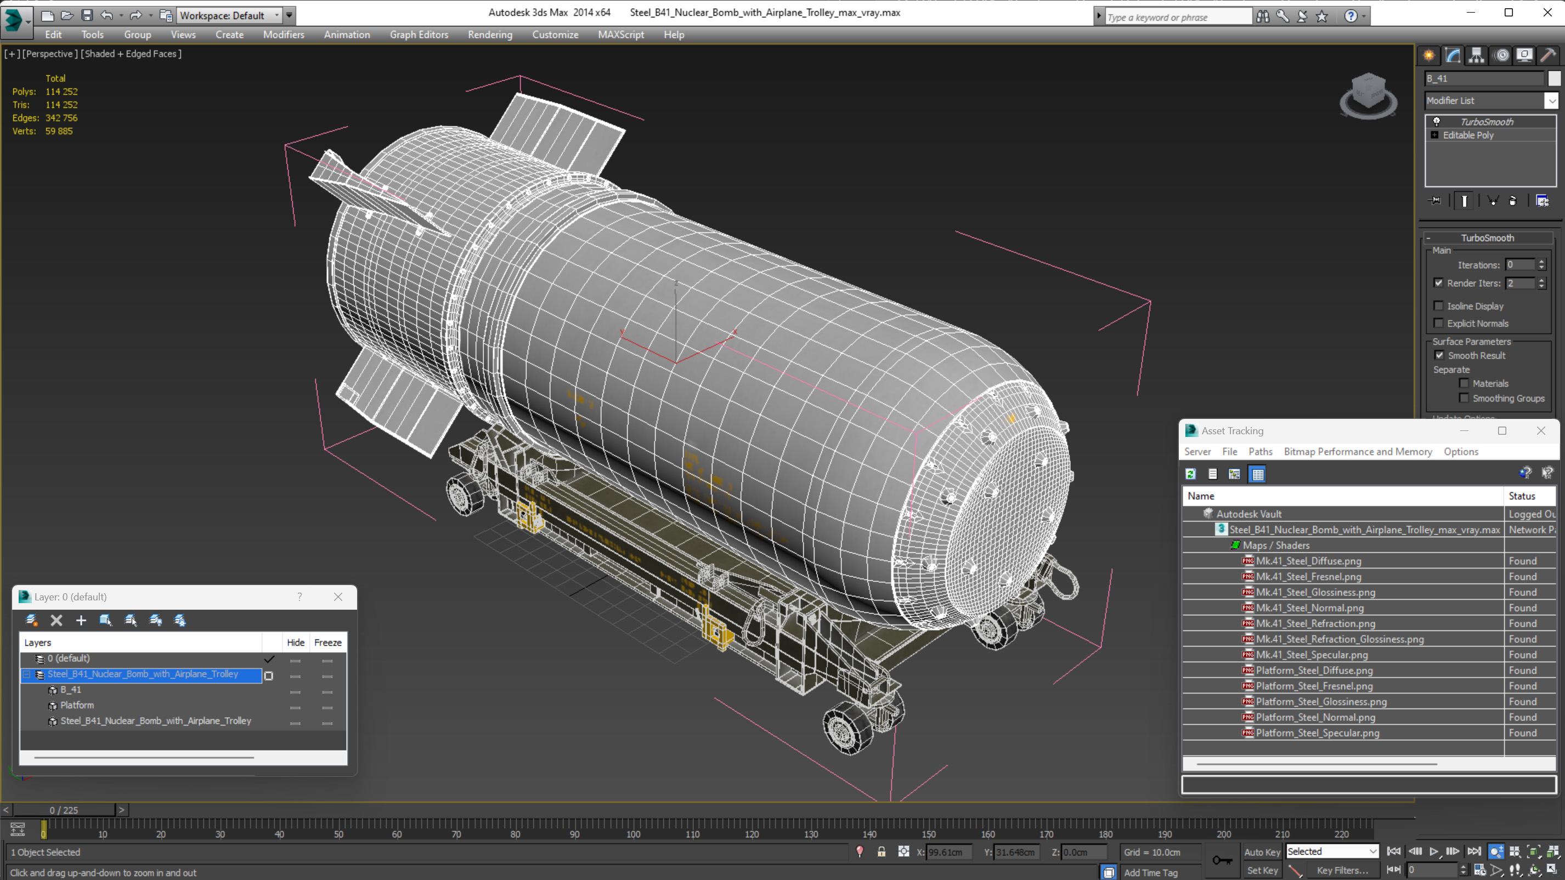Click the Shaded + Edged Faces viewport label
Viewport: 1565px width, 880px height.
[131, 54]
